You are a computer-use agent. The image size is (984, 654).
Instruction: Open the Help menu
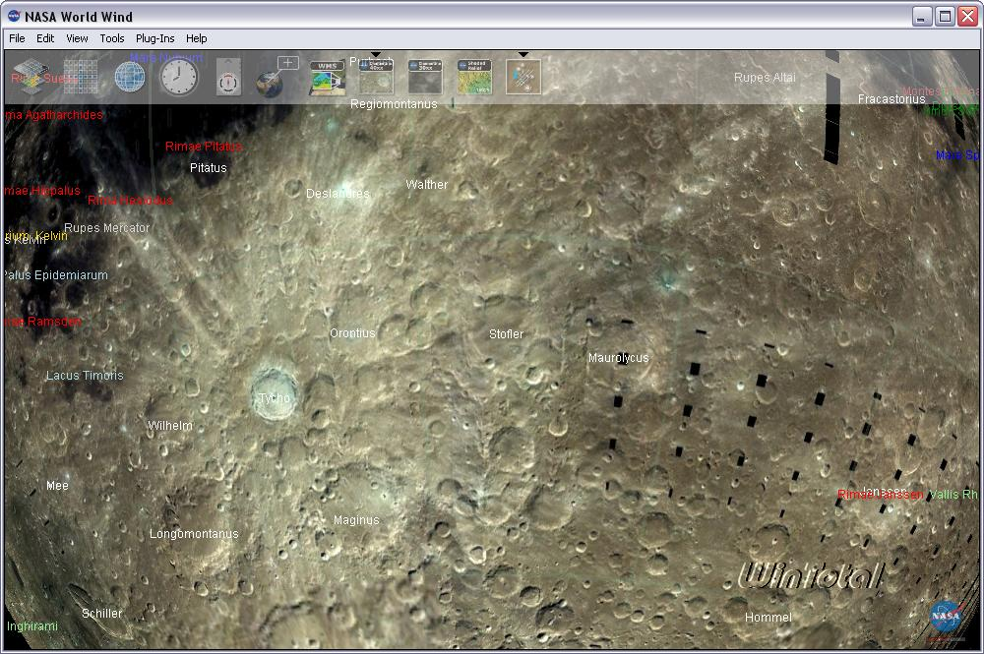(197, 38)
